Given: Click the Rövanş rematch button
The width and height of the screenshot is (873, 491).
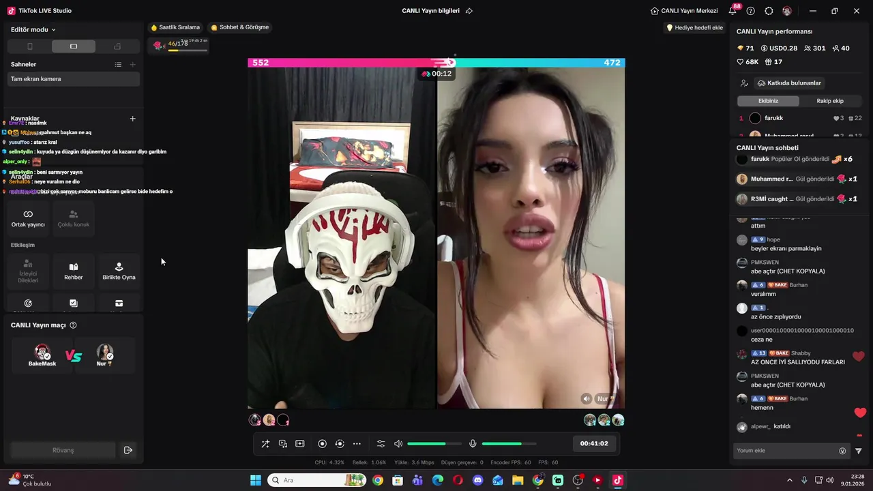Looking at the screenshot, I should [x=63, y=450].
